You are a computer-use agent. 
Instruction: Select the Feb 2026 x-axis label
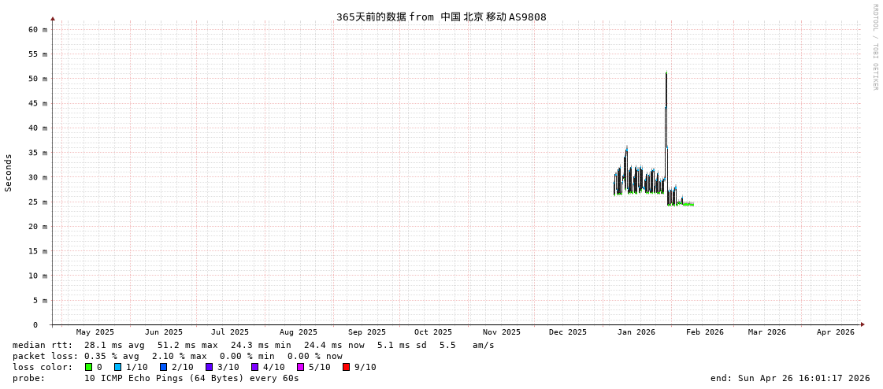tap(704, 332)
